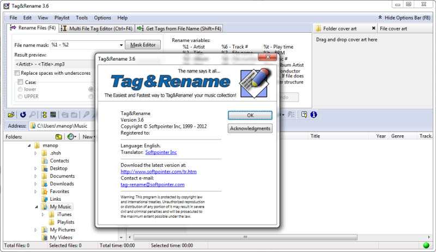Click the Mask Editor button
Image resolution: width=436 pixels, height=252 pixels.
pyautogui.click(x=143, y=45)
